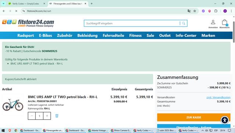Open Chrome three-dot menu
This screenshot has width=235, height=133.
[231, 11]
